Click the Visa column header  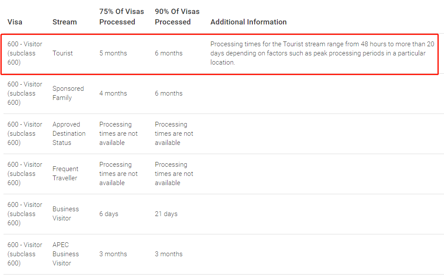(15, 22)
